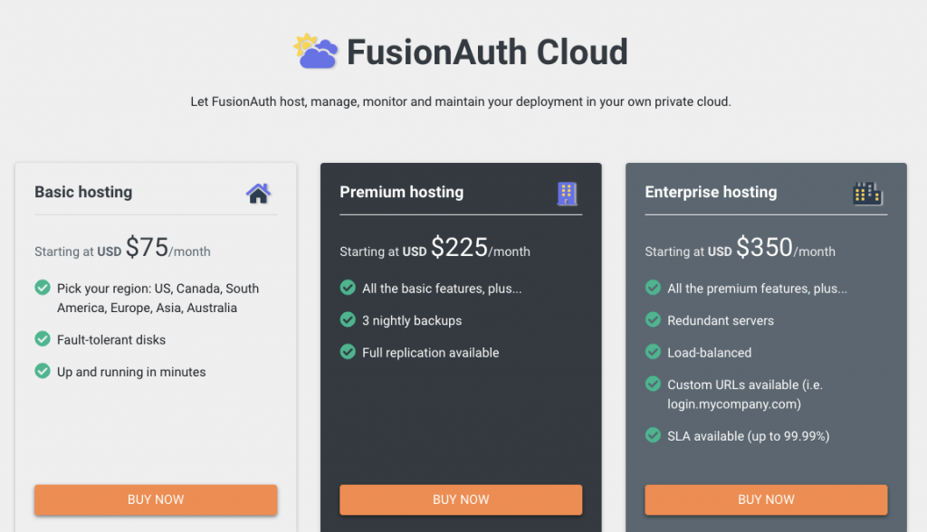927x532 pixels.
Task: Click the checkmark beside Fault-tolerant disks
Action: pyautogui.click(x=43, y=338)
